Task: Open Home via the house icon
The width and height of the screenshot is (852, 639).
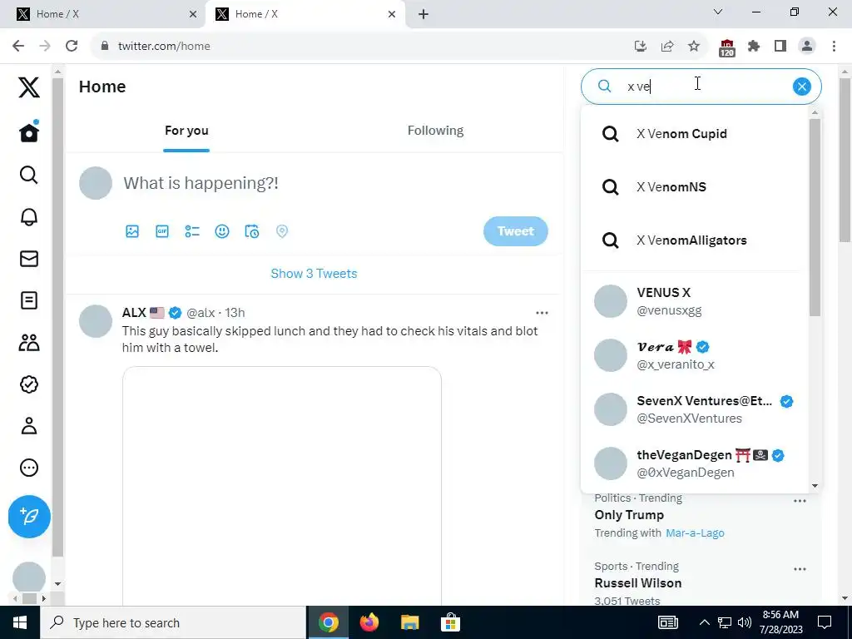Action: (x=29, y=131)
